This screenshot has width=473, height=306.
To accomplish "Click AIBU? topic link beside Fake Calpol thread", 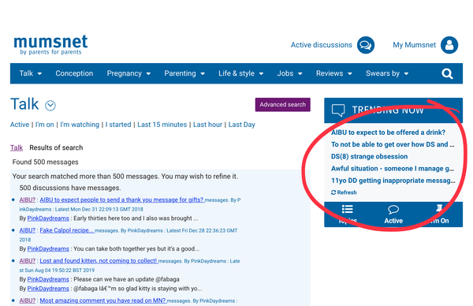I will coord(27,230).
